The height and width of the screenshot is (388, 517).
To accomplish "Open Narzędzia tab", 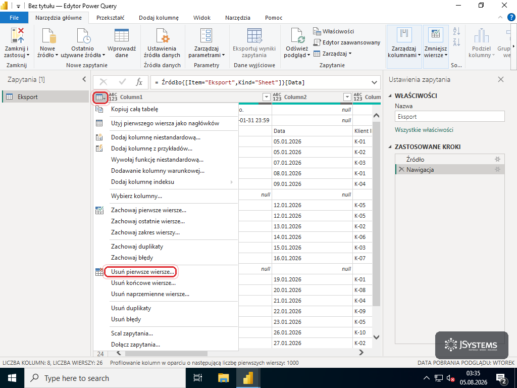I will tap(238, 18).
